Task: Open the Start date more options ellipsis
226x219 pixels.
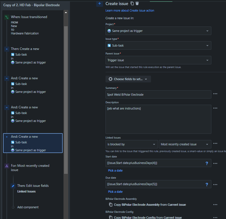Action: click(x=215, y=163)
